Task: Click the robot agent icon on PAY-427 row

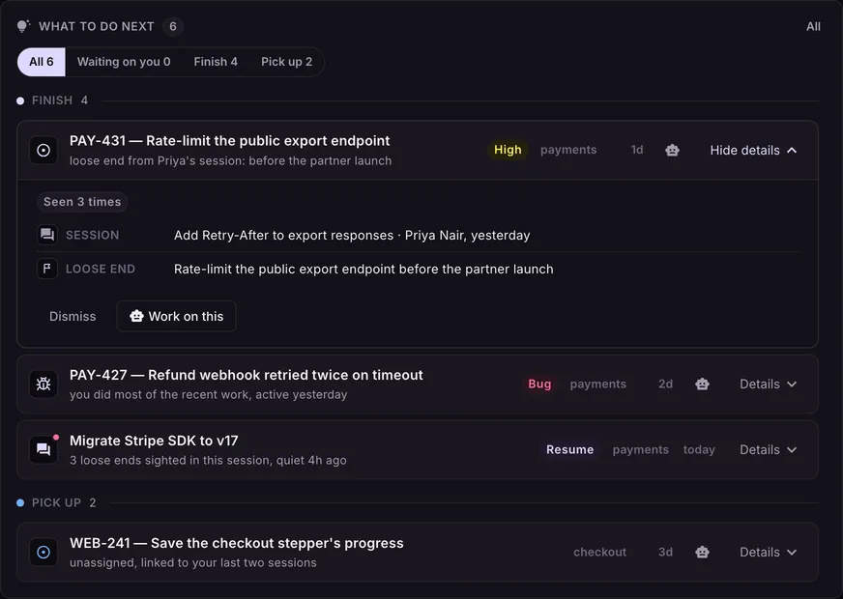Action: click(702, 385)
